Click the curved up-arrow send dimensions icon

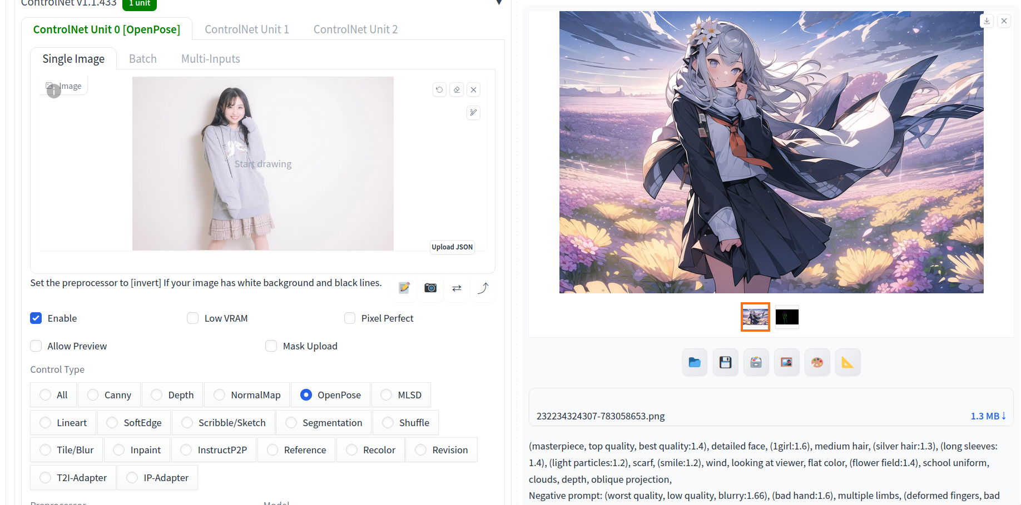pos(483,288)
